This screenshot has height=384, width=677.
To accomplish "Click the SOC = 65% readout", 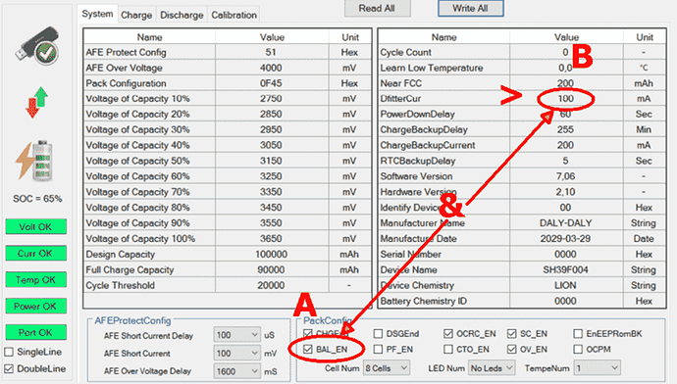I will 37,199.
